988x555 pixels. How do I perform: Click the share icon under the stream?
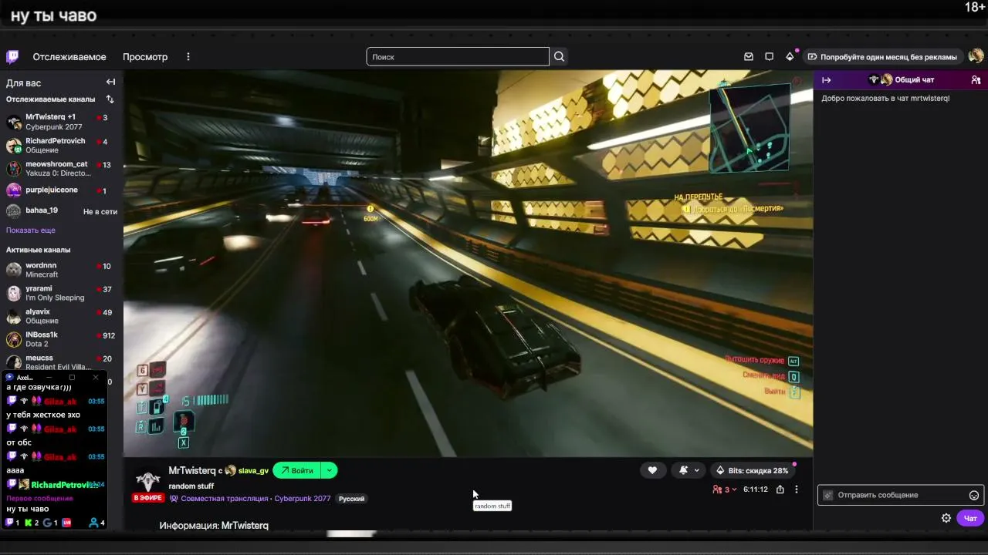pyautogui.click(x=780, y=489)
